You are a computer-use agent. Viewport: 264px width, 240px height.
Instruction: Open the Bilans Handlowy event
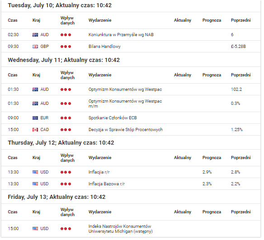pos(104,47)
